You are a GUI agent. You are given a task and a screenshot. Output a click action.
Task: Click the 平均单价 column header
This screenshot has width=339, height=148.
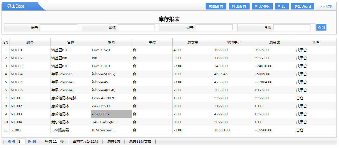coord(234,42)
